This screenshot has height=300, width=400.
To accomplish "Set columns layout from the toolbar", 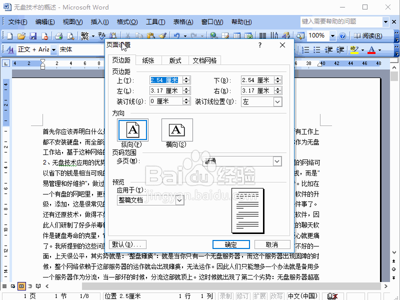I will point(262,36).
